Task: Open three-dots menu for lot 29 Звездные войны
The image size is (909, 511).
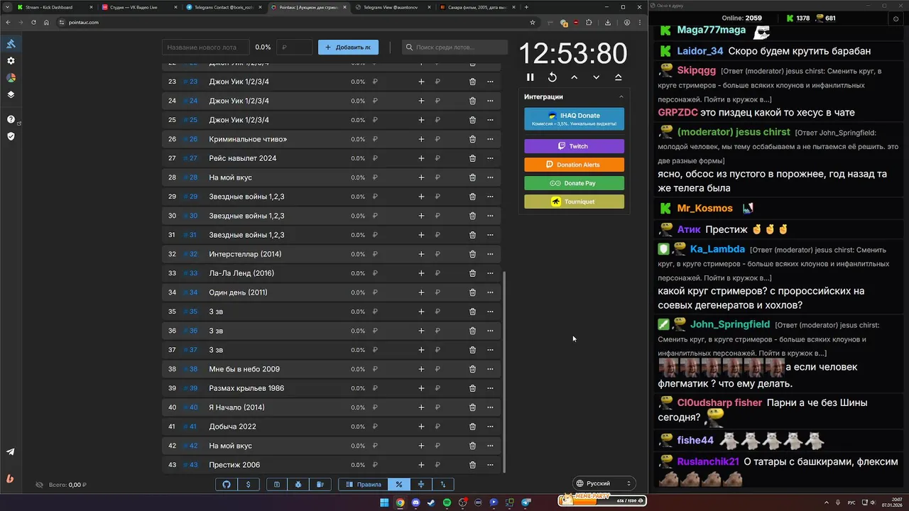Action: (490, 197)
